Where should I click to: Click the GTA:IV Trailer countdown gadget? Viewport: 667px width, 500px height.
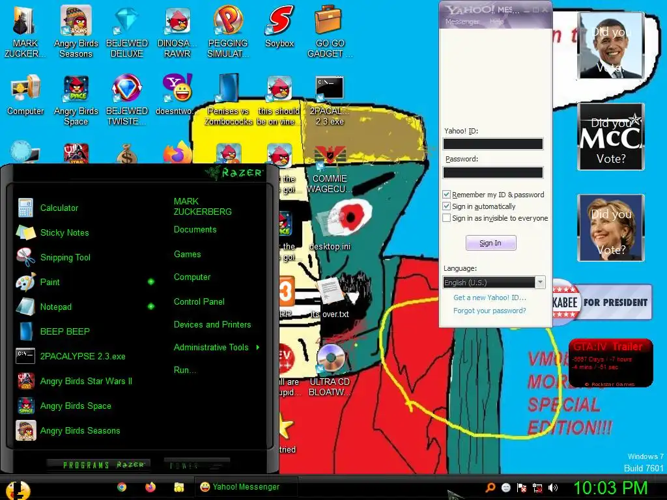610,363
